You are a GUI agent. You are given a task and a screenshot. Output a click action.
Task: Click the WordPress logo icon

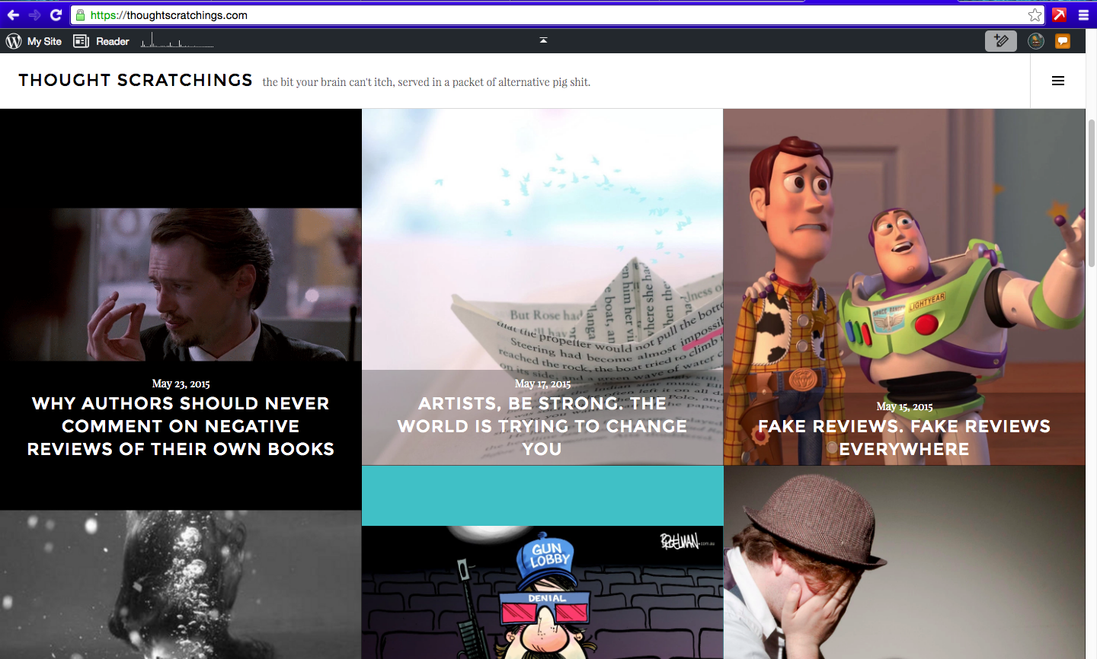click(14, 41)
